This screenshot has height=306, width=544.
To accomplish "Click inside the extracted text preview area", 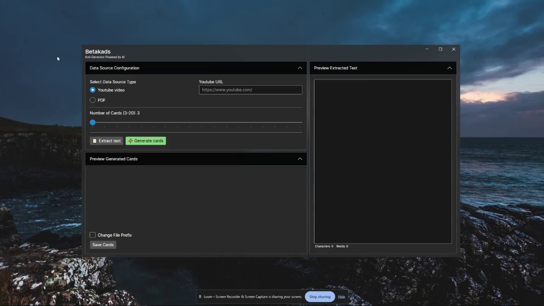I will click(x=383, y=161).
